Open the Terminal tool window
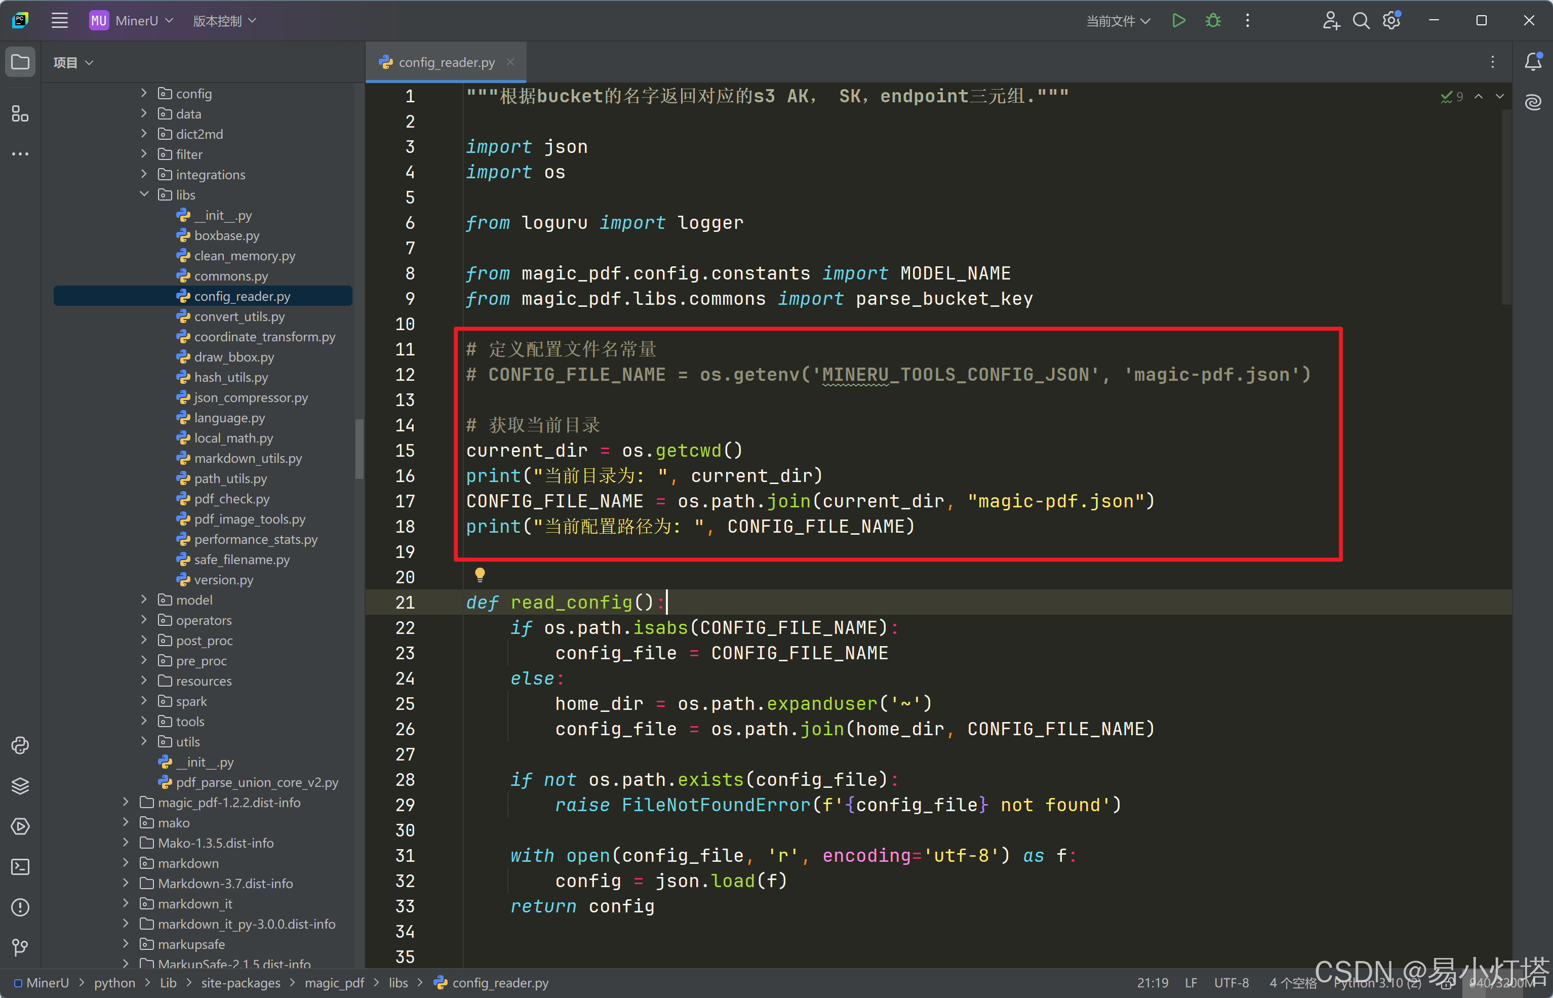Screen dimensions: 1553x998 coord(20,866)
